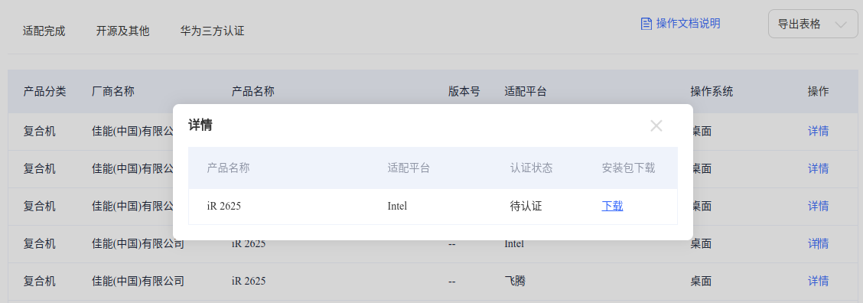Click the 安装包下载 column header

[629, 168]
